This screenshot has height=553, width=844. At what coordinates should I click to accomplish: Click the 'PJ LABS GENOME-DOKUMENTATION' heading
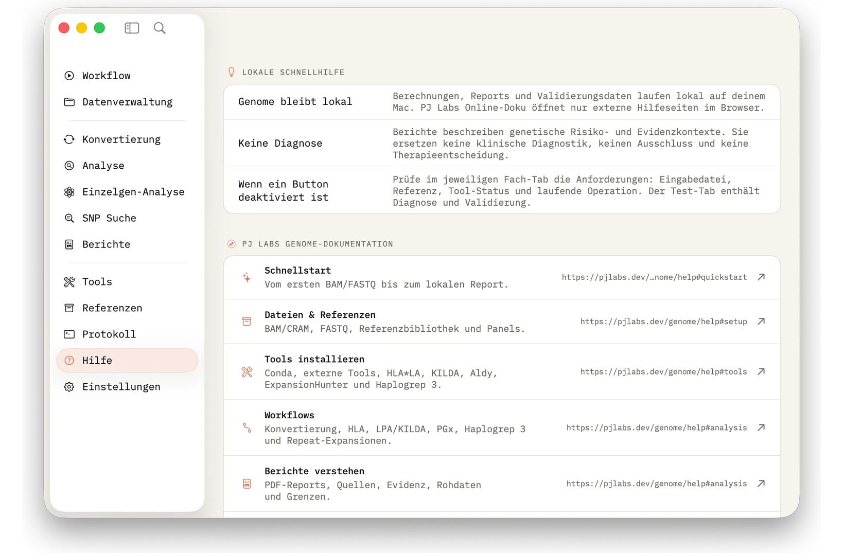pyautogui.click(x=318, y=244)
